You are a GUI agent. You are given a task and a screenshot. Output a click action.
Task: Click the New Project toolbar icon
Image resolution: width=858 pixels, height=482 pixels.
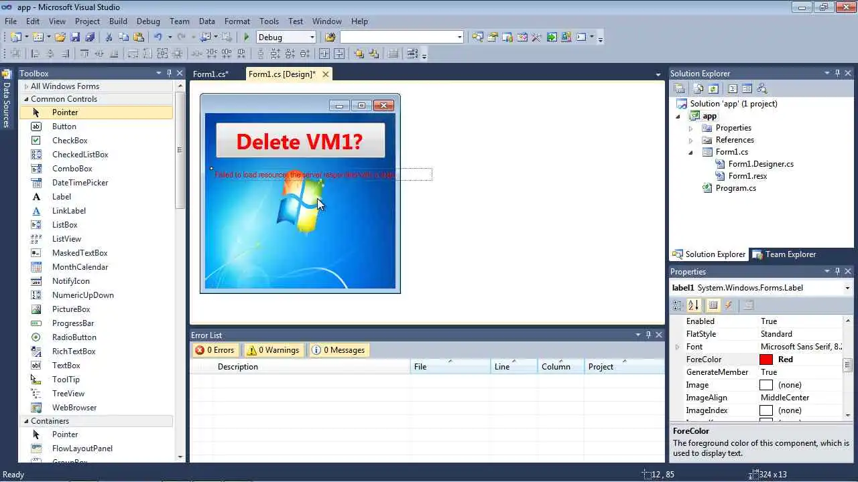(15, 37)
